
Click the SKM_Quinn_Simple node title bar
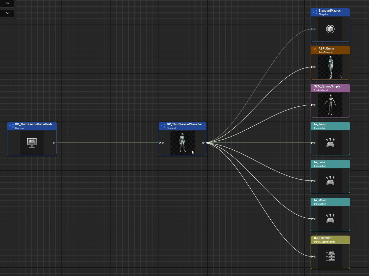click(330, 88)
